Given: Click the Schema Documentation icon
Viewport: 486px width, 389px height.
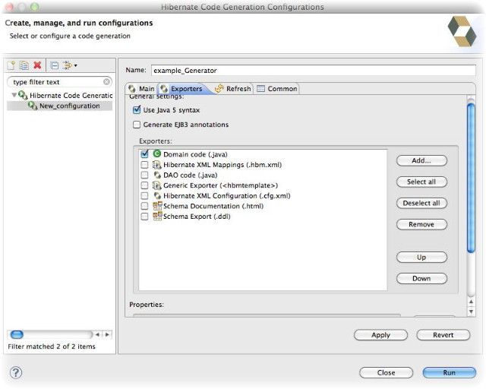Looking at the screenshot, I should point(157,206).
